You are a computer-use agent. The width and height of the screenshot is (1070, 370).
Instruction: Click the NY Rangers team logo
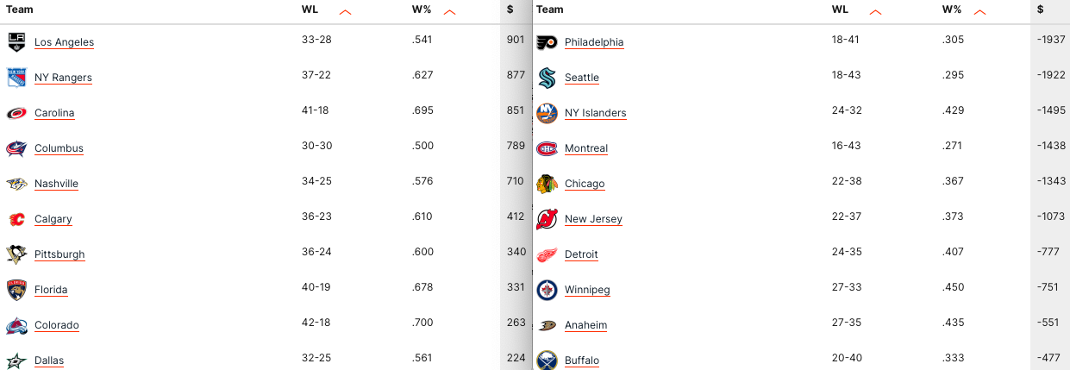[x=16, y=77]
